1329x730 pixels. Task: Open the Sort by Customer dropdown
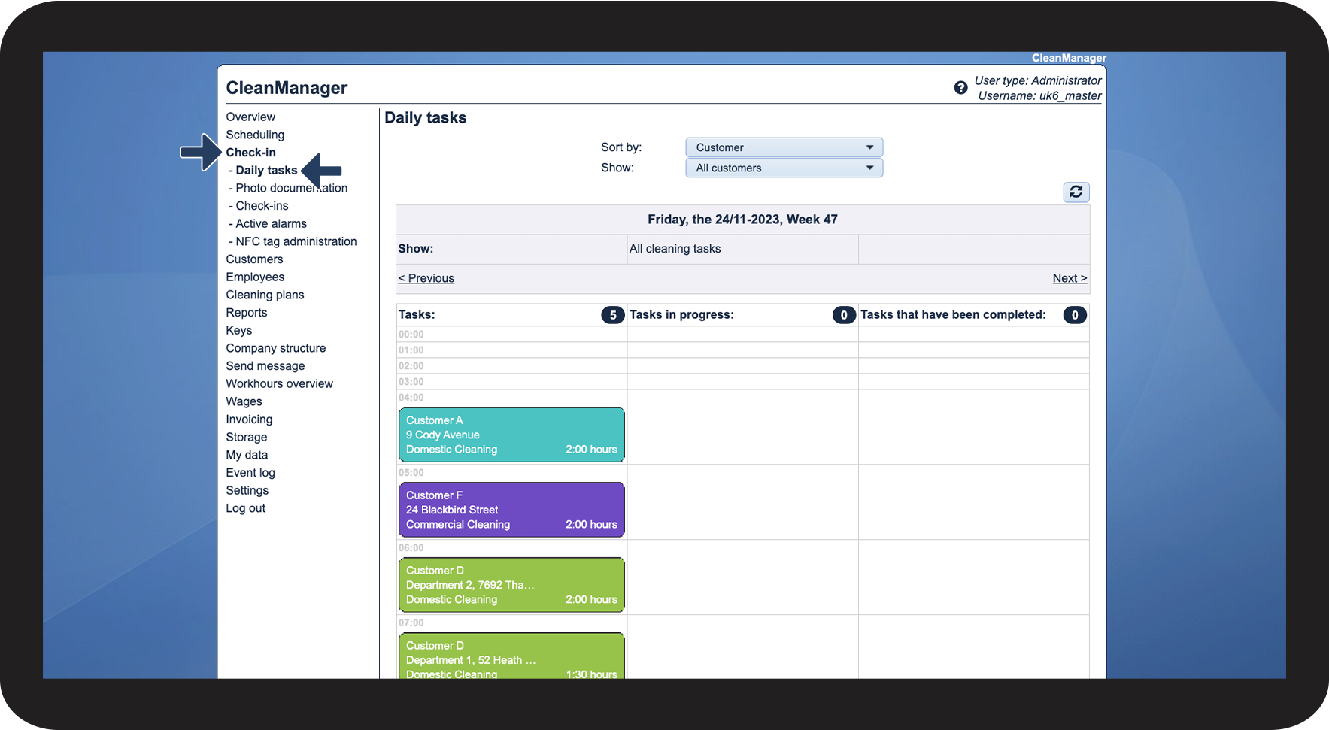click(x=784, y=147)
